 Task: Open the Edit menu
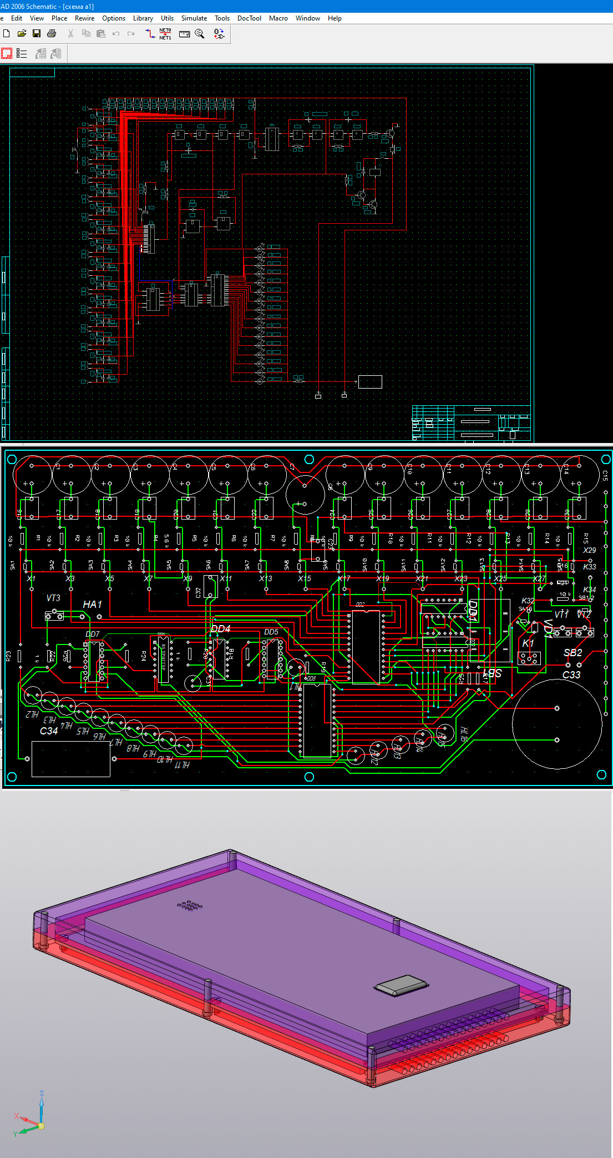pyautogui.click(x=17, y=18)
